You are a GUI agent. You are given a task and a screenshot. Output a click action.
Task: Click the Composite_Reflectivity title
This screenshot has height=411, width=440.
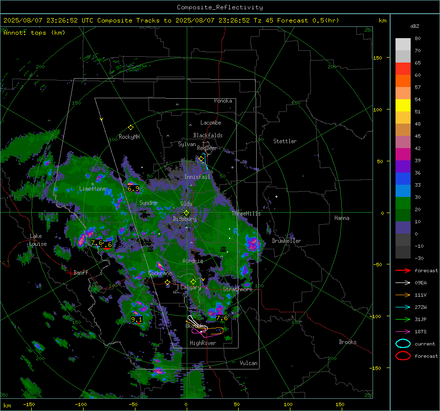(x=220, y=7)
